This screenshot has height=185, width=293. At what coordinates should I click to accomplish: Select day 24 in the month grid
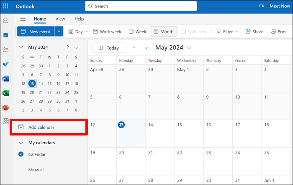[x=247, y=161]
